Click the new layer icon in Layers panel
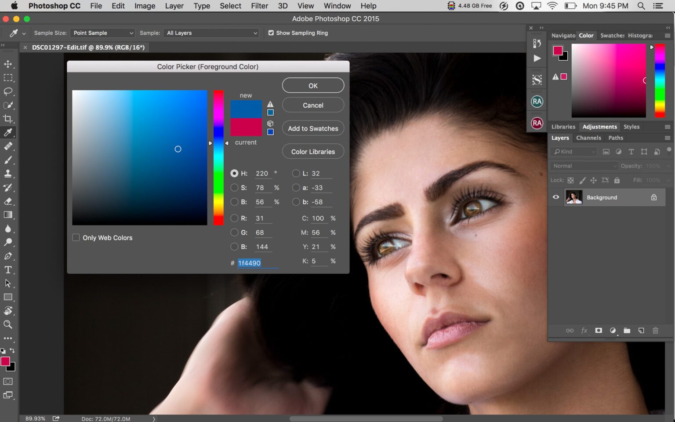675x422 pixels. coord(641,331)
